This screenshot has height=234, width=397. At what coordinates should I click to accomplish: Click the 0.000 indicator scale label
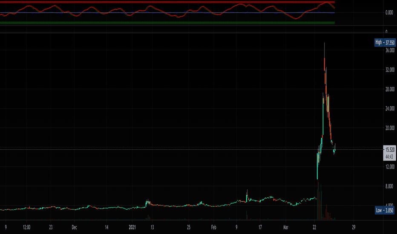pos(389,12)
